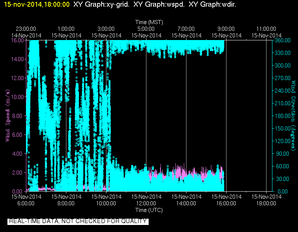
Task: Click the 'Time (UTC)' bottom axis label
Action: 149,210
